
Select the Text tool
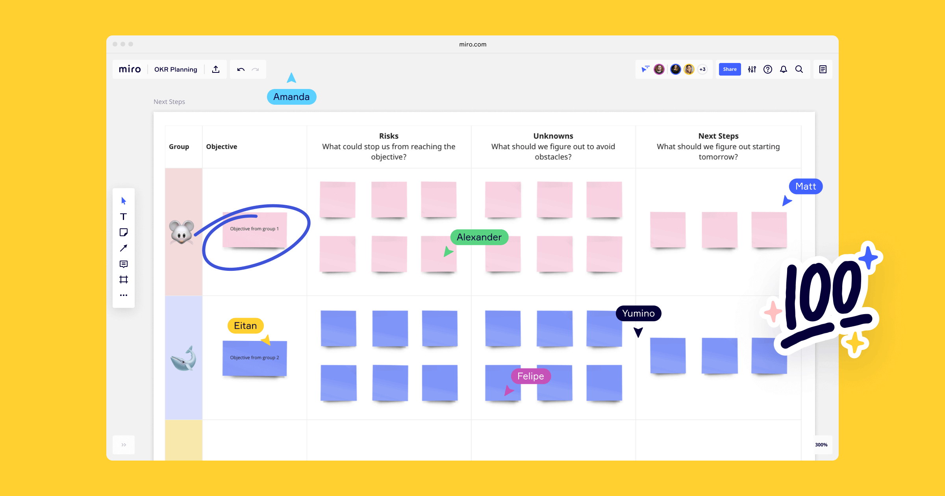tap(124, 217)
